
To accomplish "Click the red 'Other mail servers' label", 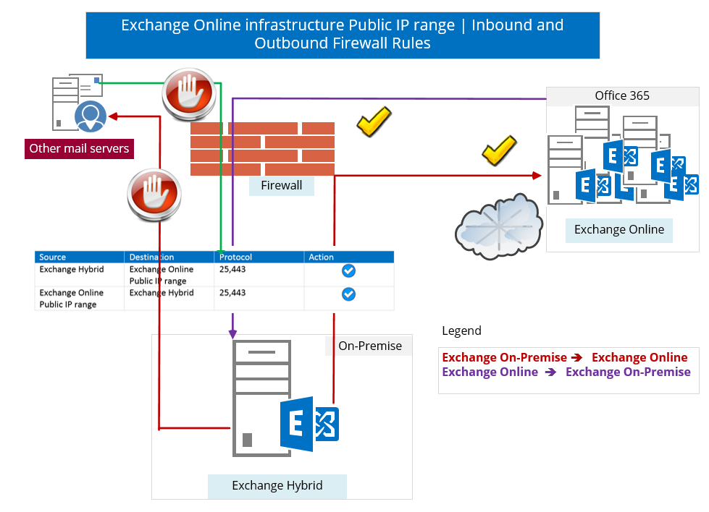I will [x=79, y=148].
